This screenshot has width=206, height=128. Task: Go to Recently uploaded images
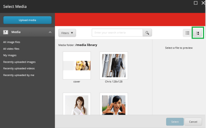pos(19,62)
